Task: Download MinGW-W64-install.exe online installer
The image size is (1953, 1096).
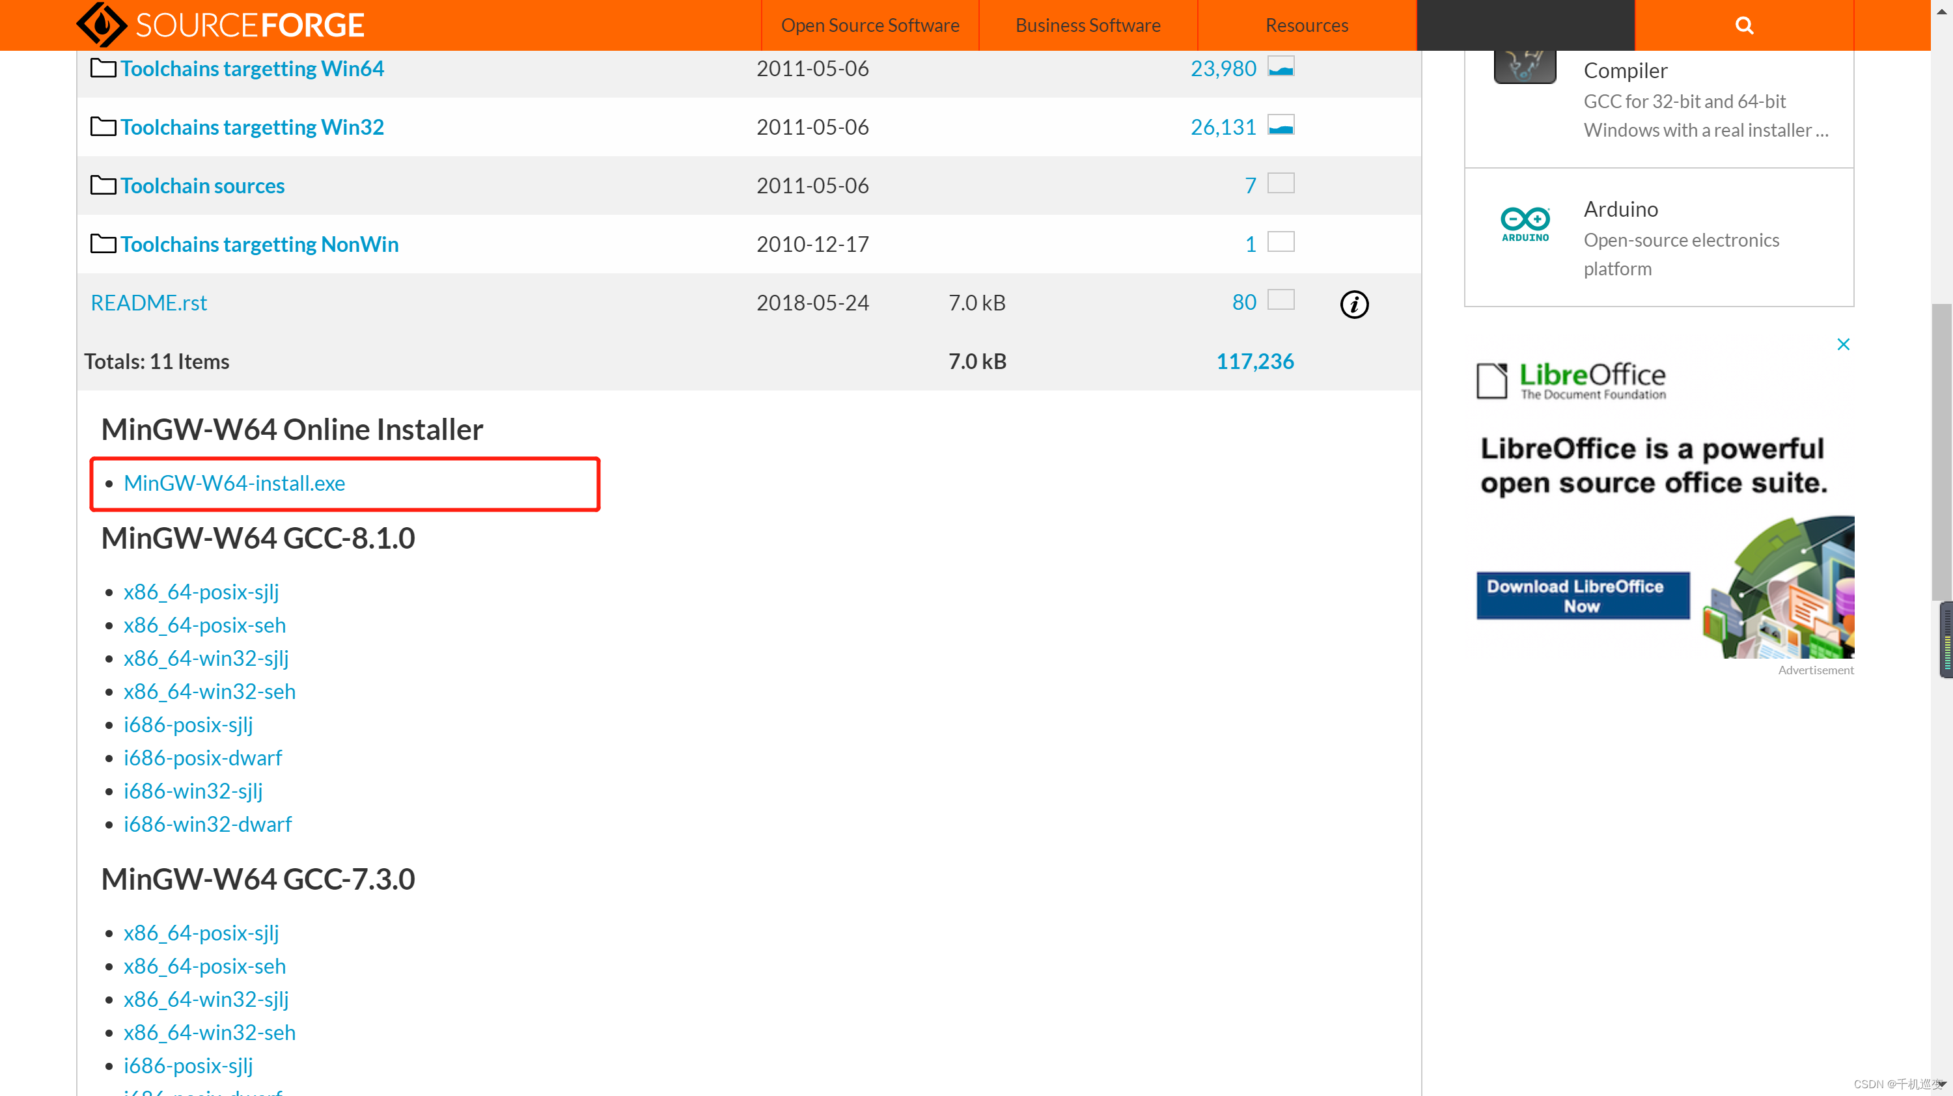Action: [234, 483]
